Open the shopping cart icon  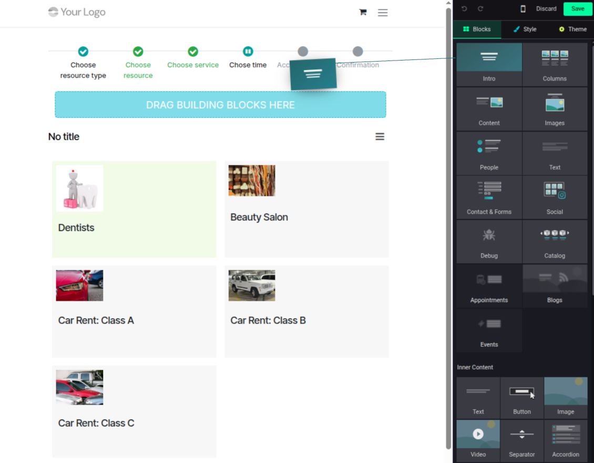click(363, 12)
